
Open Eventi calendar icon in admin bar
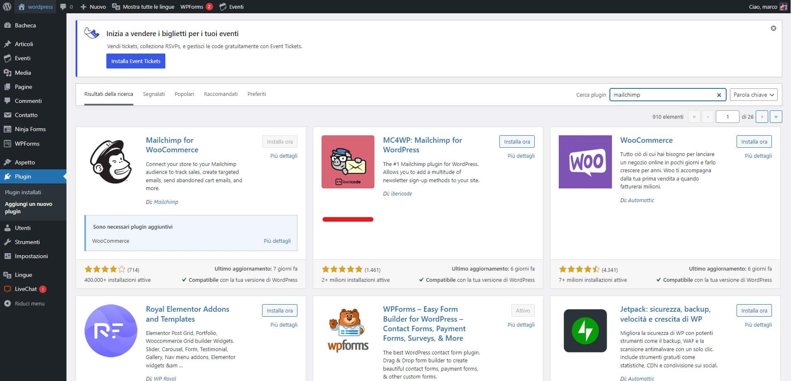click(223, 7)
